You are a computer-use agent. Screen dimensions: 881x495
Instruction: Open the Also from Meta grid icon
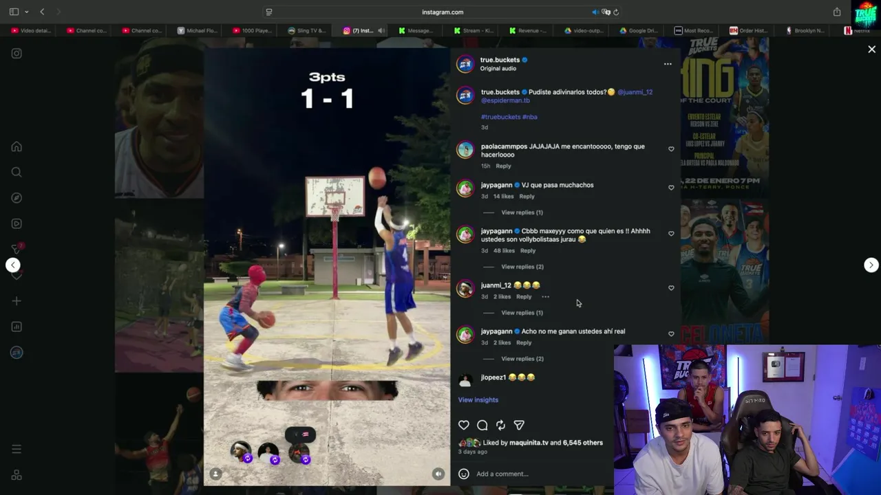pyautogui.click(x=17, y=475)
